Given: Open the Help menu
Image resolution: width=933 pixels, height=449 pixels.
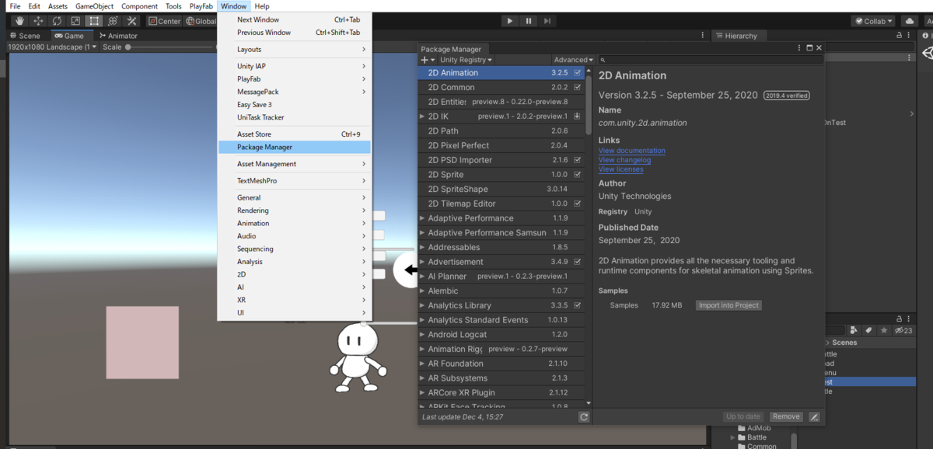Looking at the screenshot, I should pos(262,6).
